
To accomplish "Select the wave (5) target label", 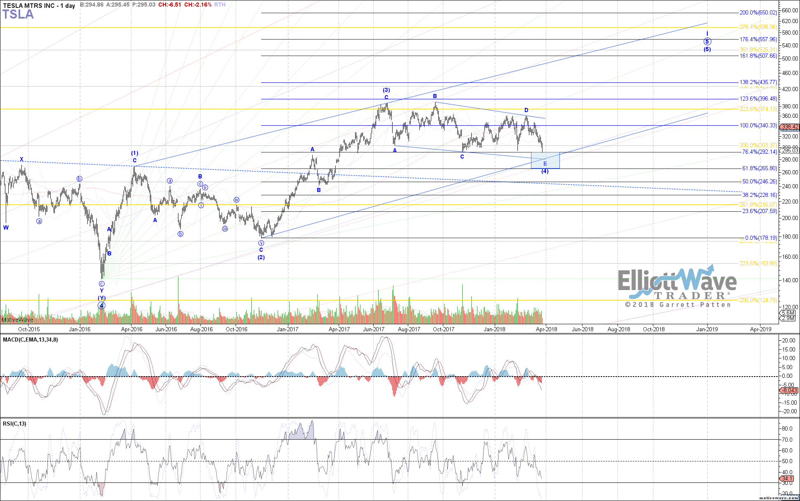I will point(707,49).
